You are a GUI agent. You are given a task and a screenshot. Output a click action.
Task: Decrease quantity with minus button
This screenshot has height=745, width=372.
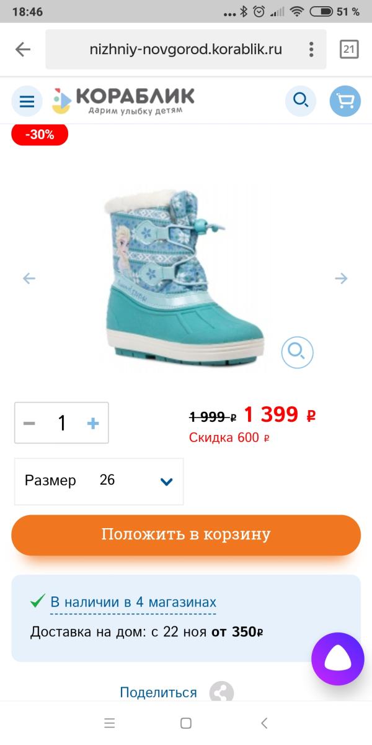pos(29,423)
